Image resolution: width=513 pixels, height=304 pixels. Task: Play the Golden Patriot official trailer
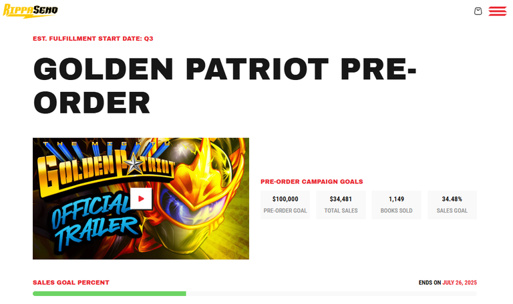(141, 199)
